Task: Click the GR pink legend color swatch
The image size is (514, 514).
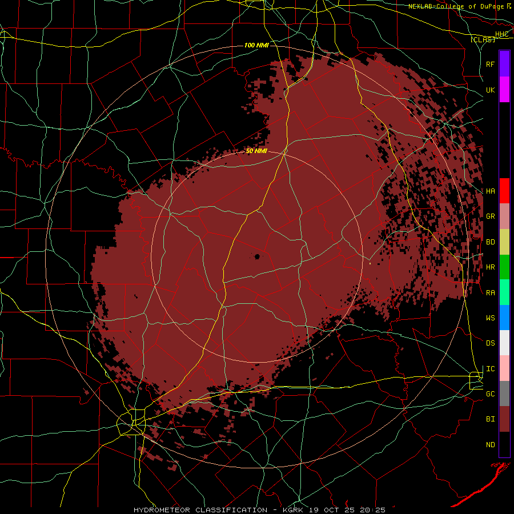Action: [504, 216]
